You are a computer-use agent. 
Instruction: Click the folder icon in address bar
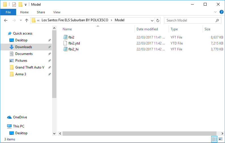point(33,20)
